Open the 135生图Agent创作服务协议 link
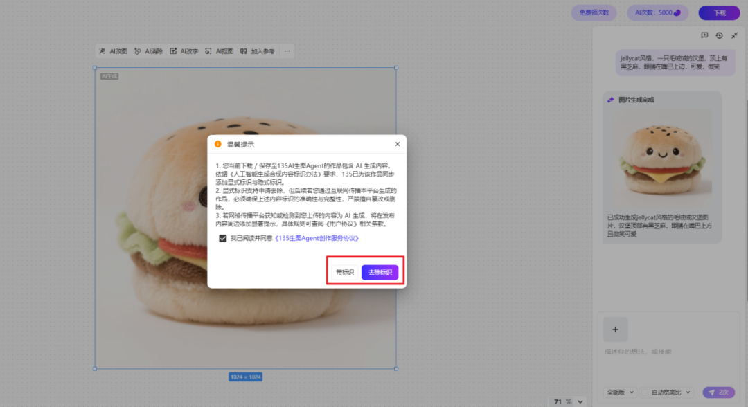This screenshot has width=748, height=407. 317,238
